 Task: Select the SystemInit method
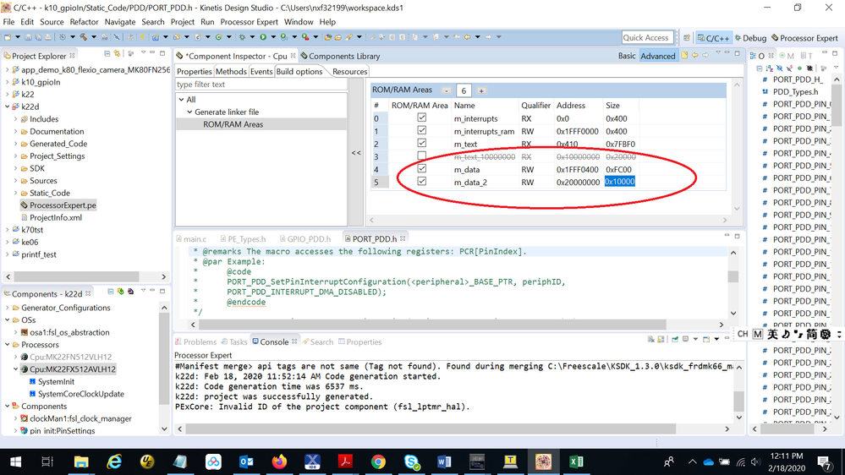[x=56, y=382]
